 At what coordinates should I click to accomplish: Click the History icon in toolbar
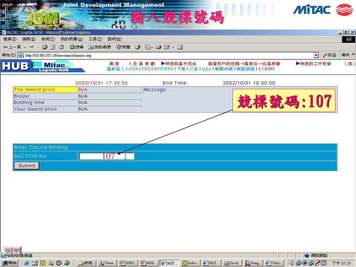coord(137,47)
